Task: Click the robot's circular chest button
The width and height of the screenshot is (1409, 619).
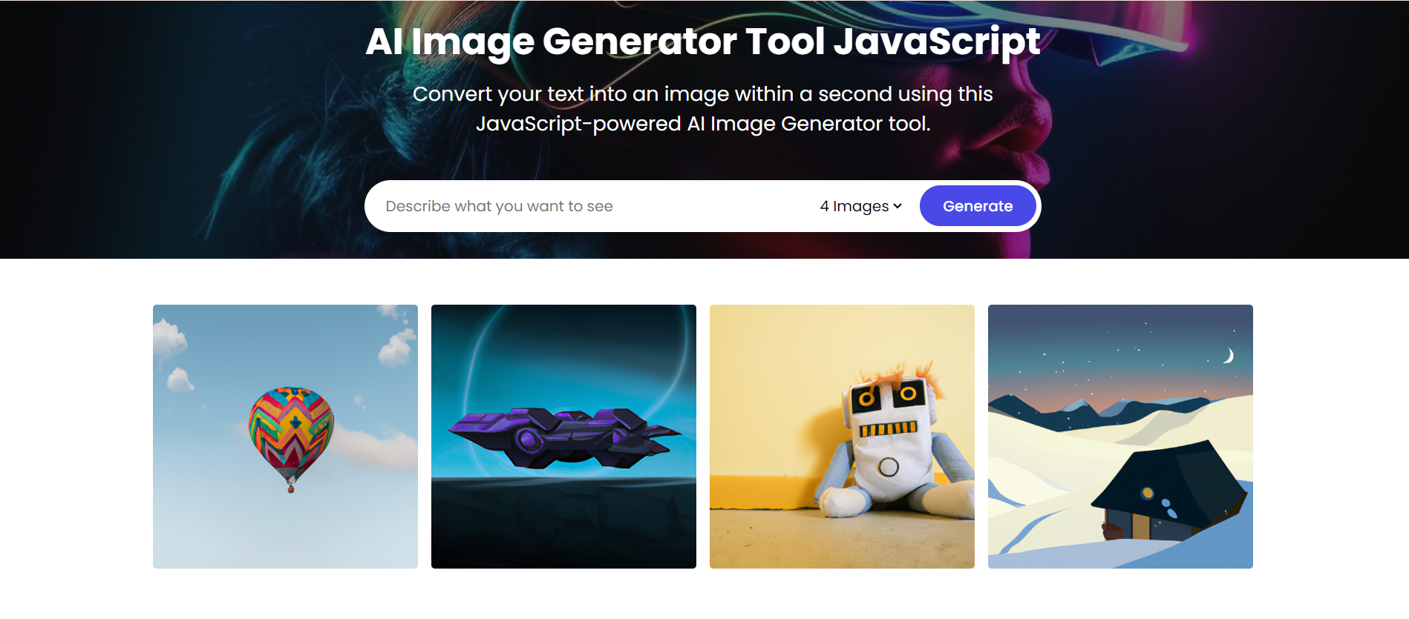Action: click(889, 467)
